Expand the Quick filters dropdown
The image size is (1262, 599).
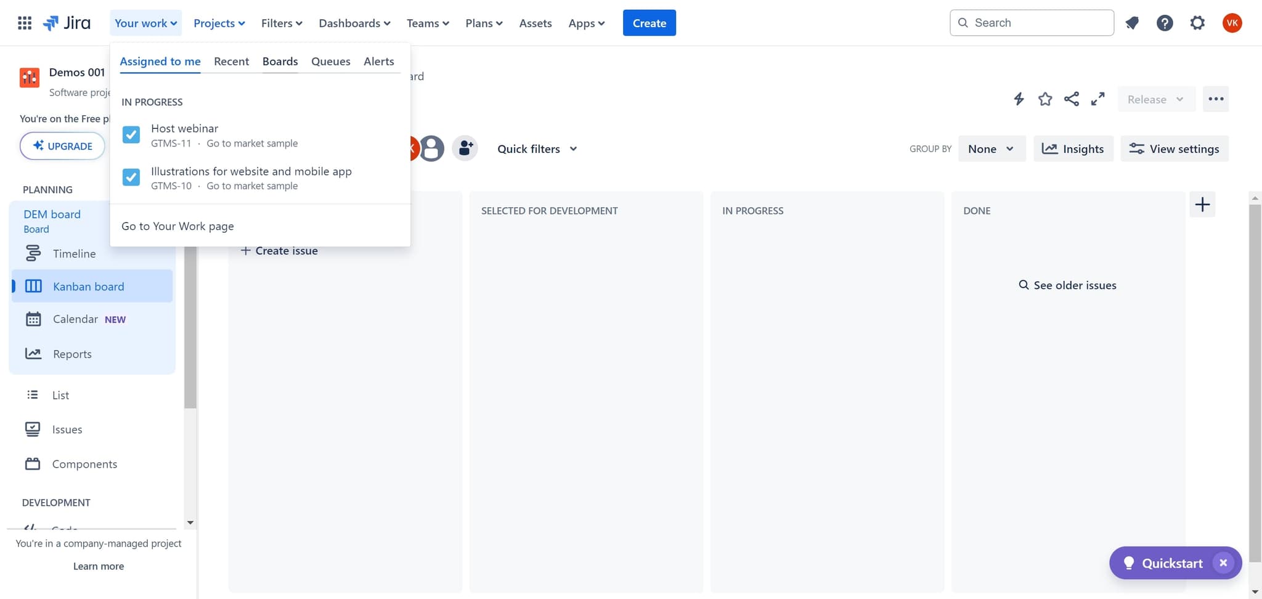(535, 149)
